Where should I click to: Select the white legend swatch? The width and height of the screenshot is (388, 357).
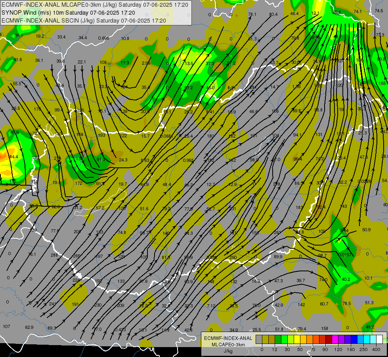pos(379,339)
